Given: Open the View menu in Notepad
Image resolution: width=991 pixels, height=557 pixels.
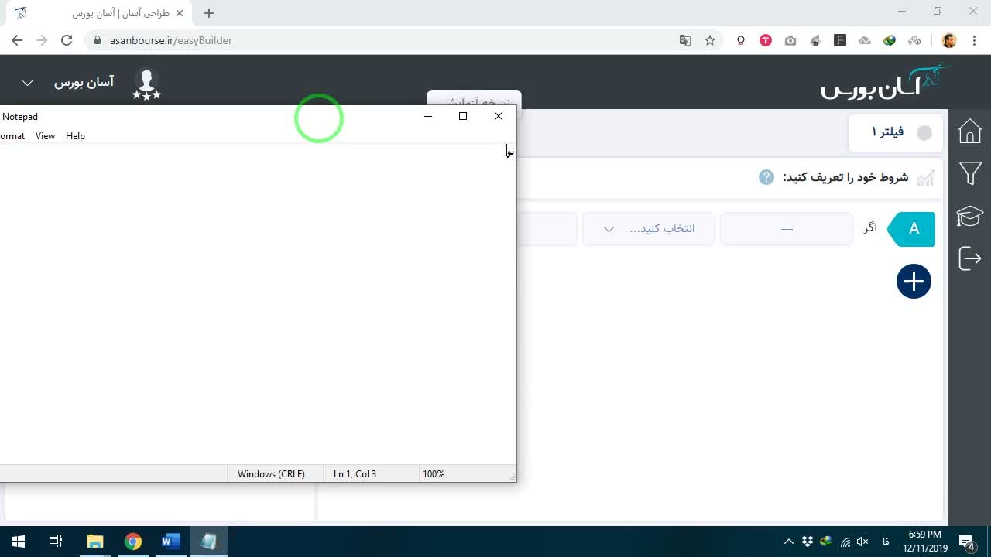Looking at the screenshot, I should point(45,136).
